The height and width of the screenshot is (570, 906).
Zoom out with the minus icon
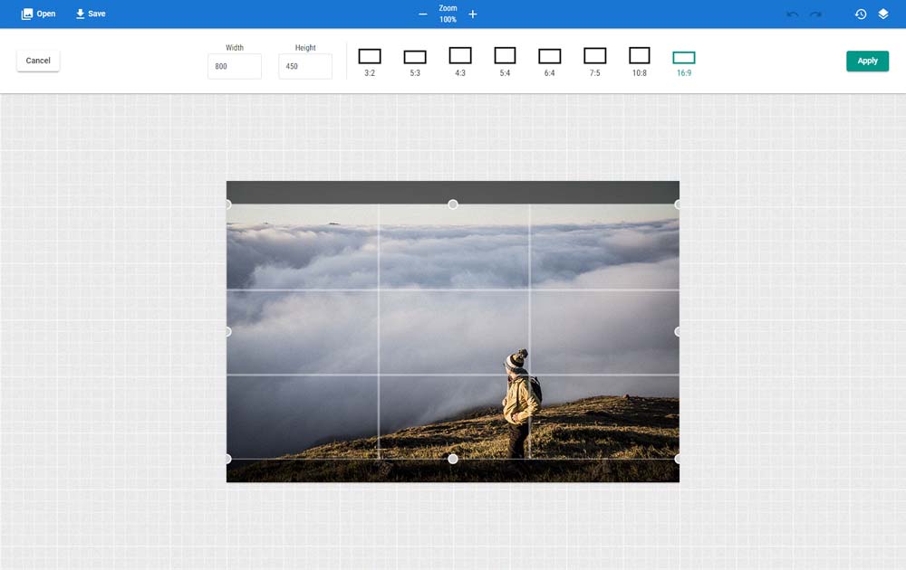tap(423, 14)
